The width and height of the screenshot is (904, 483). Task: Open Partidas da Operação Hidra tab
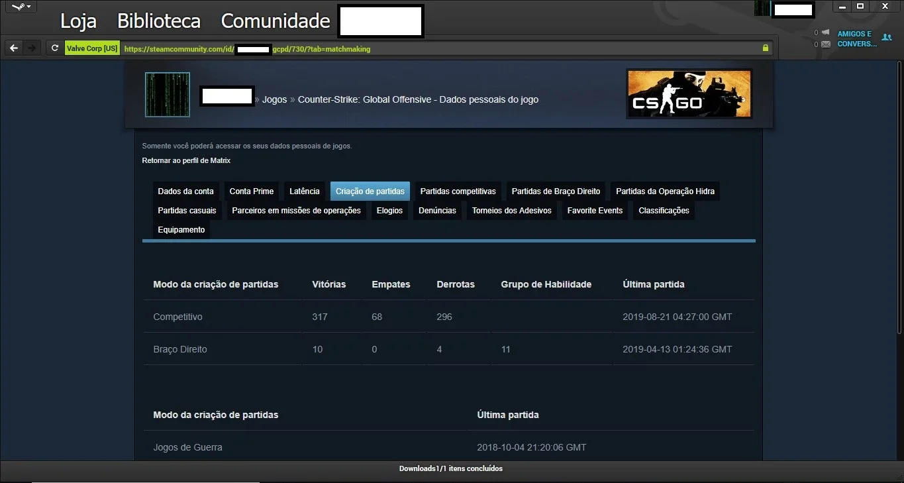(x=666, y=191)
